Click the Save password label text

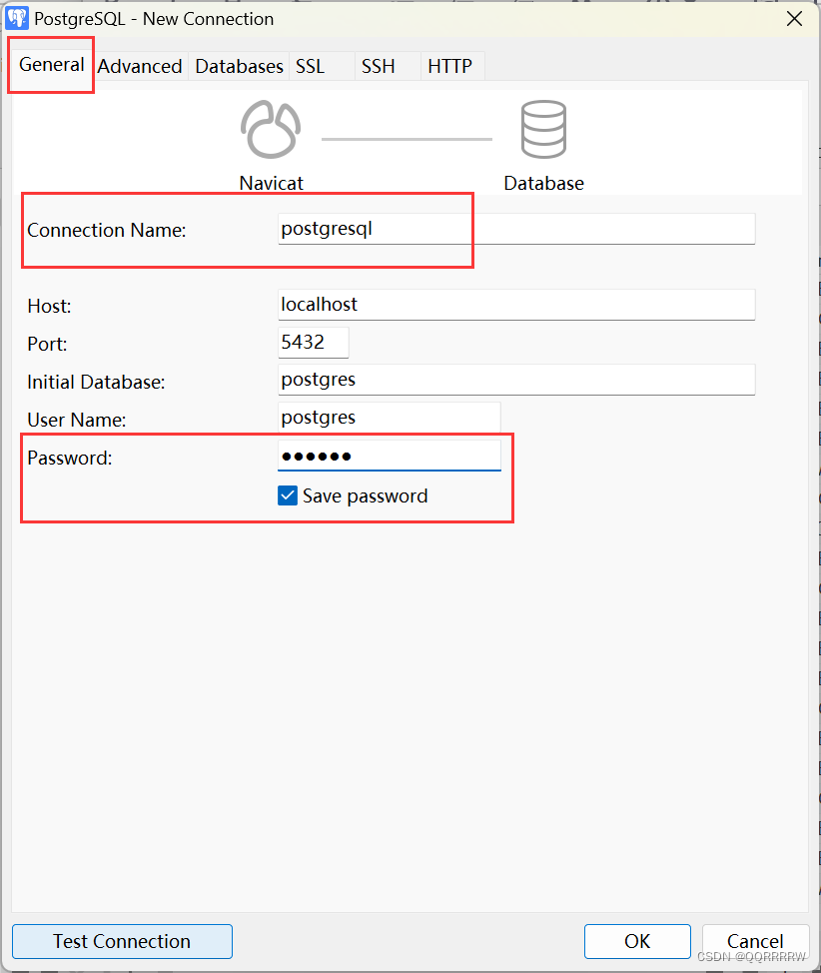365,496
